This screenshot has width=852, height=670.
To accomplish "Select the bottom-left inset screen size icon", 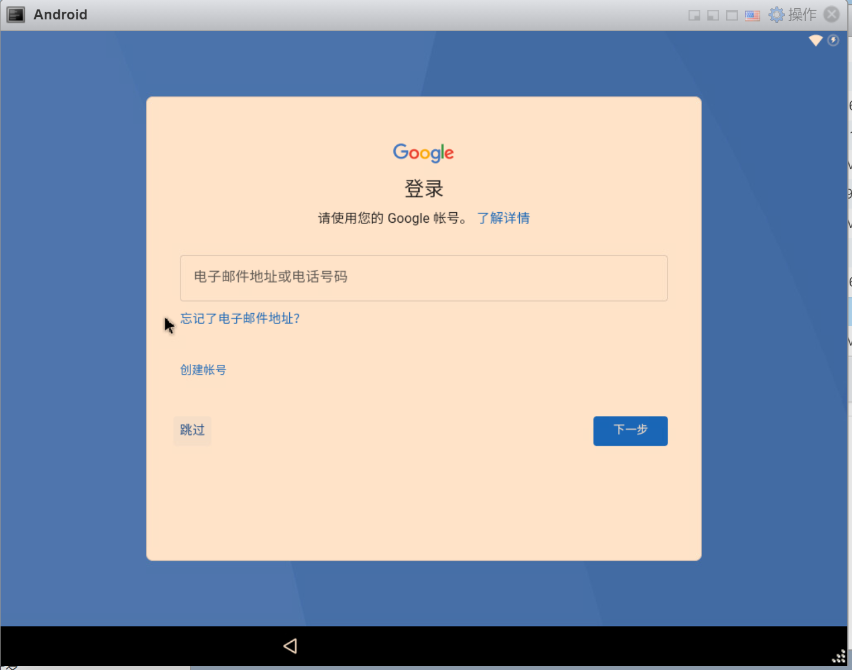I will tap(713, 15).
